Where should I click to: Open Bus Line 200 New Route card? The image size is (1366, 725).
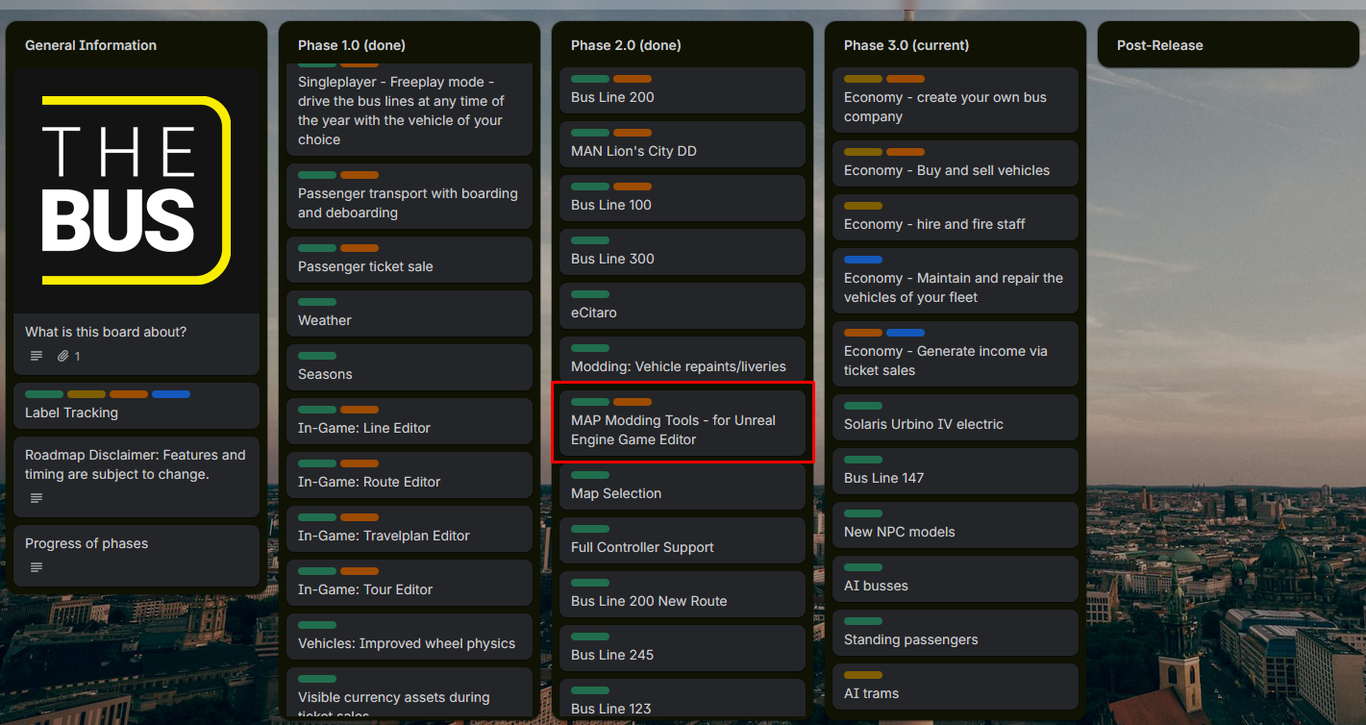(683, 594)
